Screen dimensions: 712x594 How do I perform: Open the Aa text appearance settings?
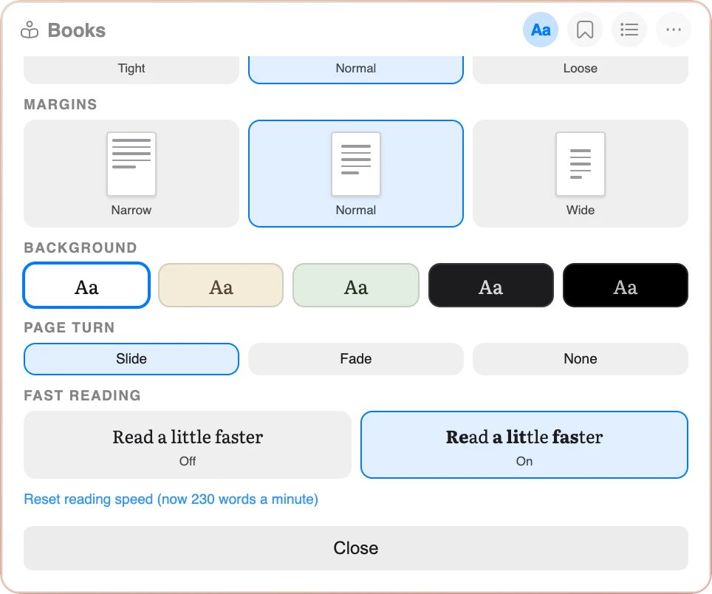click(541, 30)
